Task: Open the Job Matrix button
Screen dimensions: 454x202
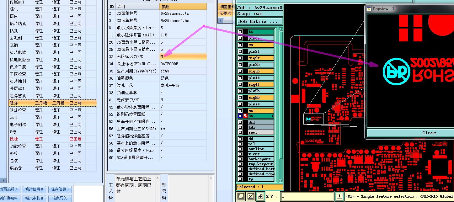Action: [259, 22]
